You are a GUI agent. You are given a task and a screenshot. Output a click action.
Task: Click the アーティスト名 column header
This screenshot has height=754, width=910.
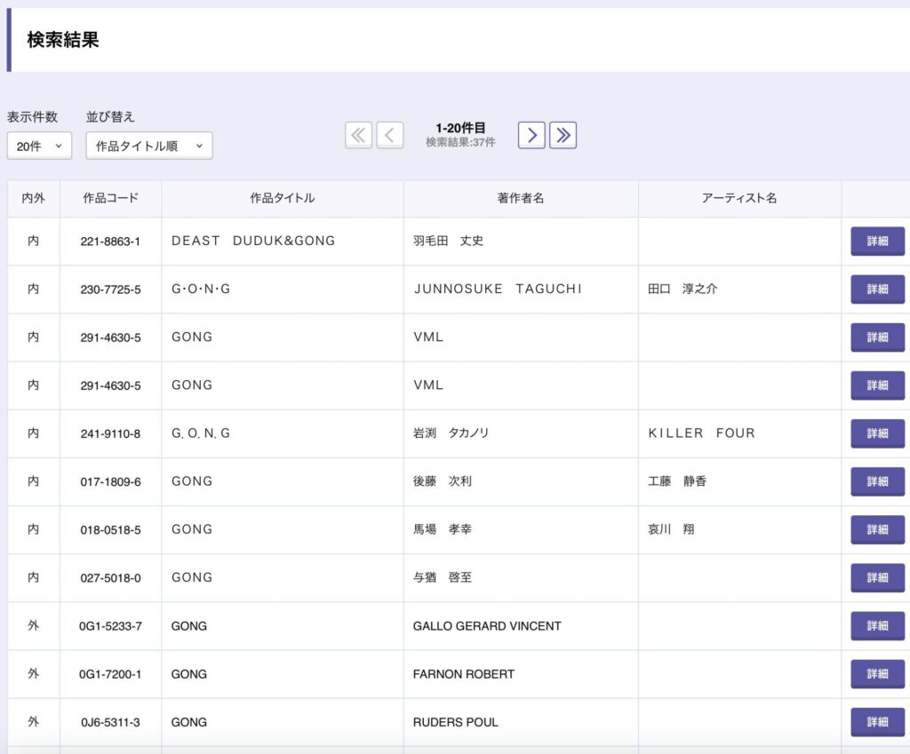point(739,199)
